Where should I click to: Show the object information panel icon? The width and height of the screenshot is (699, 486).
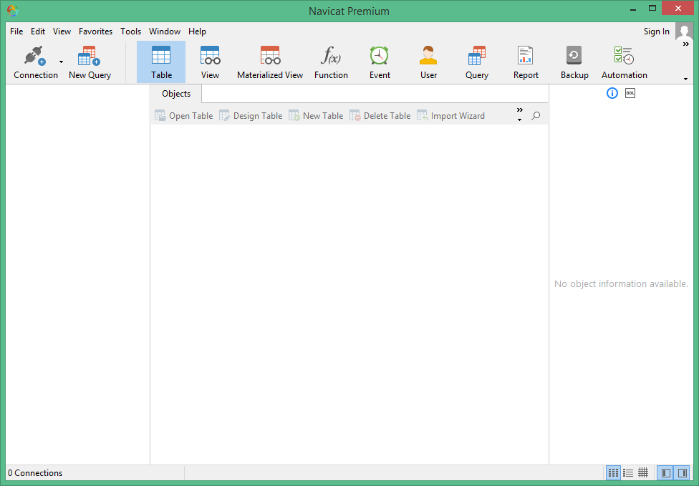pyautogui.click(x=612, y=93)
